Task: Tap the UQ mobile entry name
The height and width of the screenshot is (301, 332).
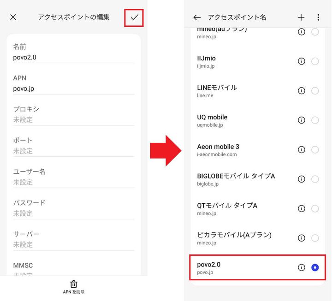Action: click(212, 117)
